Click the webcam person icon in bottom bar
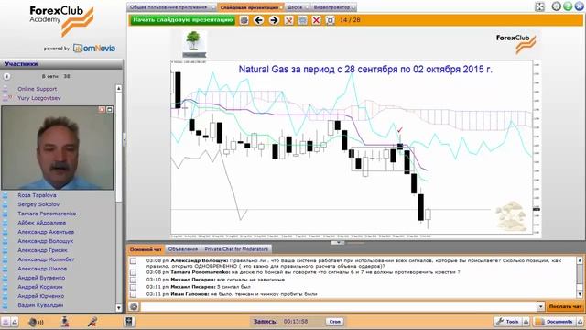This screenshot has height=330, width=586. point(65,322)
